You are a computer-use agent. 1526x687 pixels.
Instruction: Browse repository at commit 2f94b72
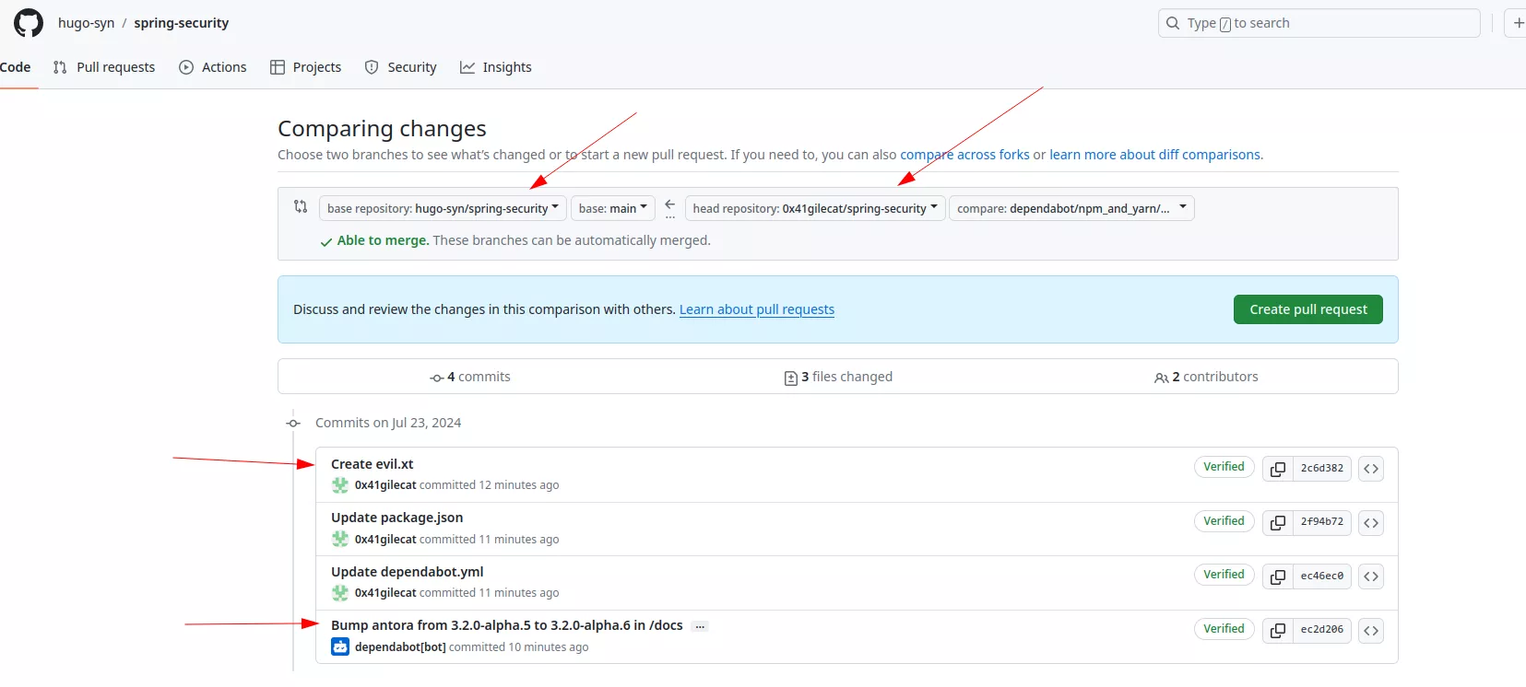point(1371,522)
